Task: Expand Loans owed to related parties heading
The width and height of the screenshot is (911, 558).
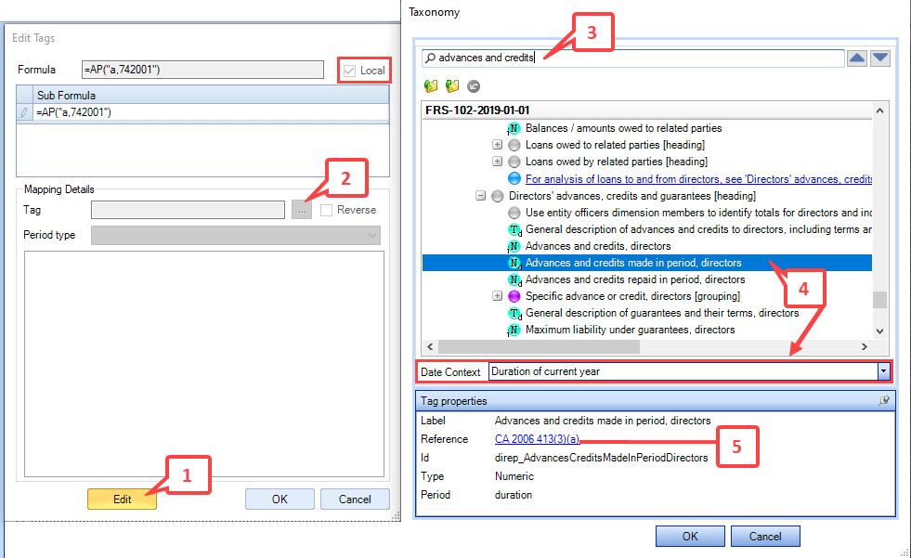Action: click(498, 145)
